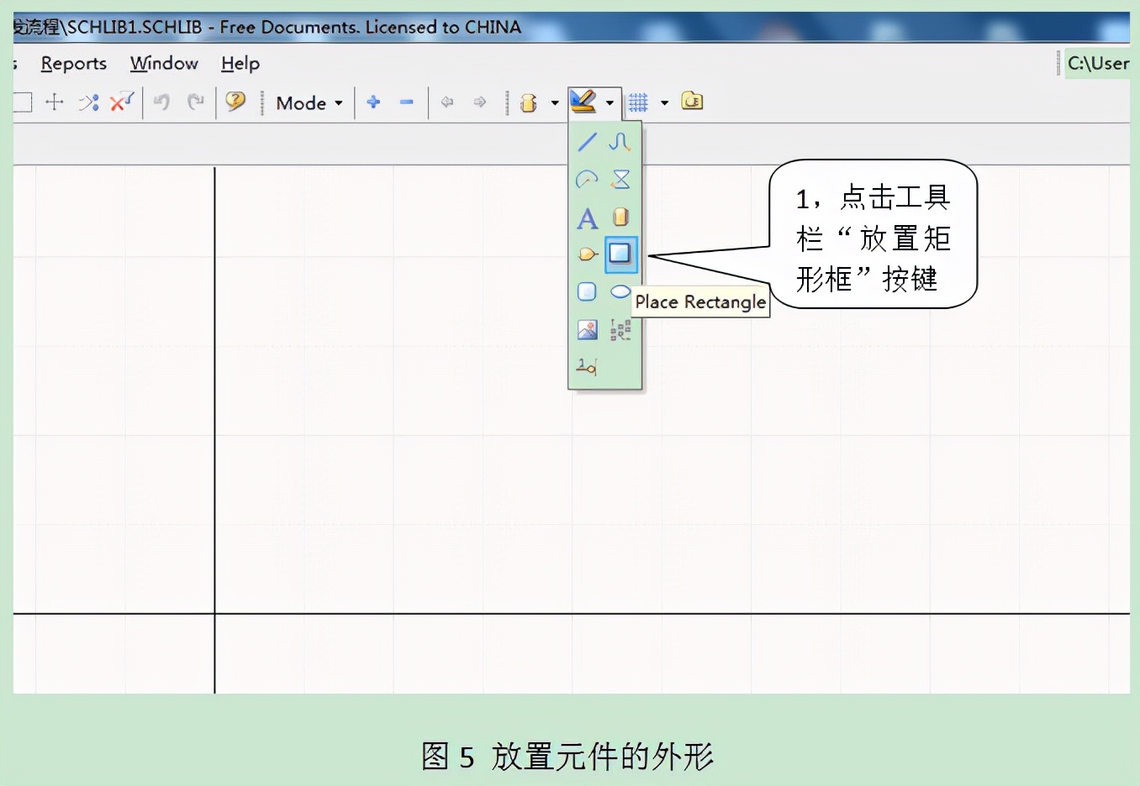
Task: Open the grid settings dropdown arrow
Action: tap(665, 102)
